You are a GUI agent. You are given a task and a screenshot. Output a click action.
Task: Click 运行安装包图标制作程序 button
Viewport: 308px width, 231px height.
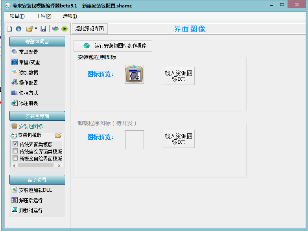[x=113, y=46]
